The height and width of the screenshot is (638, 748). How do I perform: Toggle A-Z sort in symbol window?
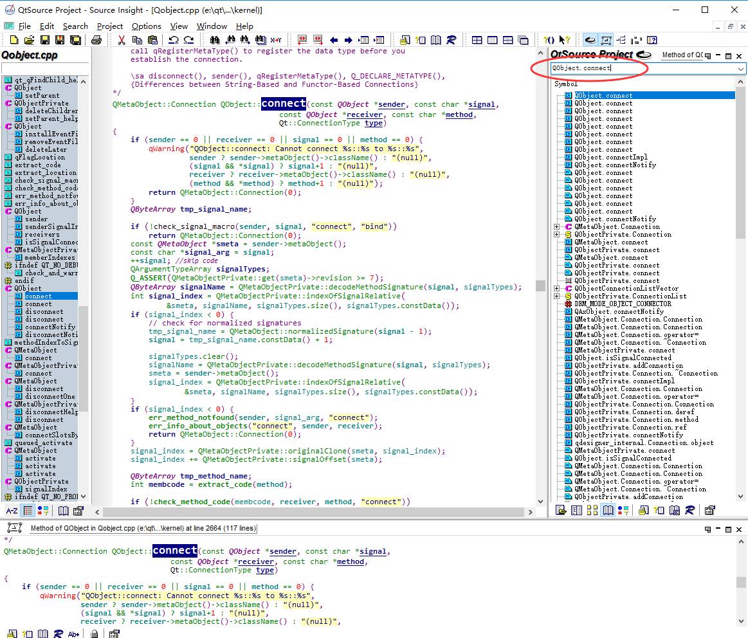tap(12, 511)
